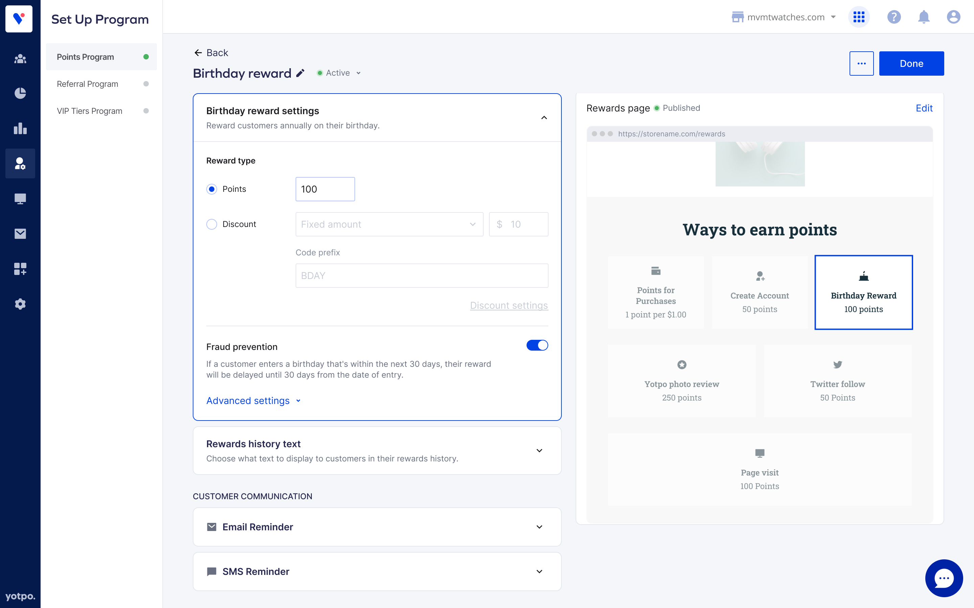Image resolution: width=974 pixels, height=608 pixels.
Task: Switch to the VIP Tiers Program item
Action: pos(89,111)
